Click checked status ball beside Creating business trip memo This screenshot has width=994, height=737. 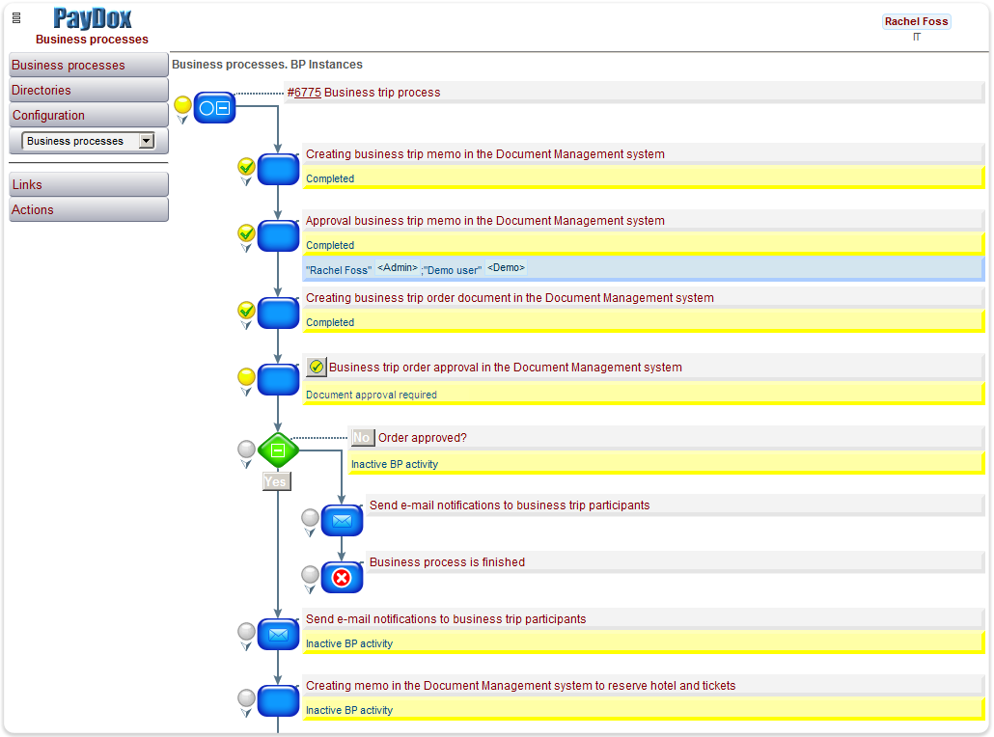(246, 166)
